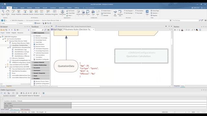Expand Class and Statemachine No DMN package
The width and height of the screenshot is (207, 116).
(x=5, y=64)
